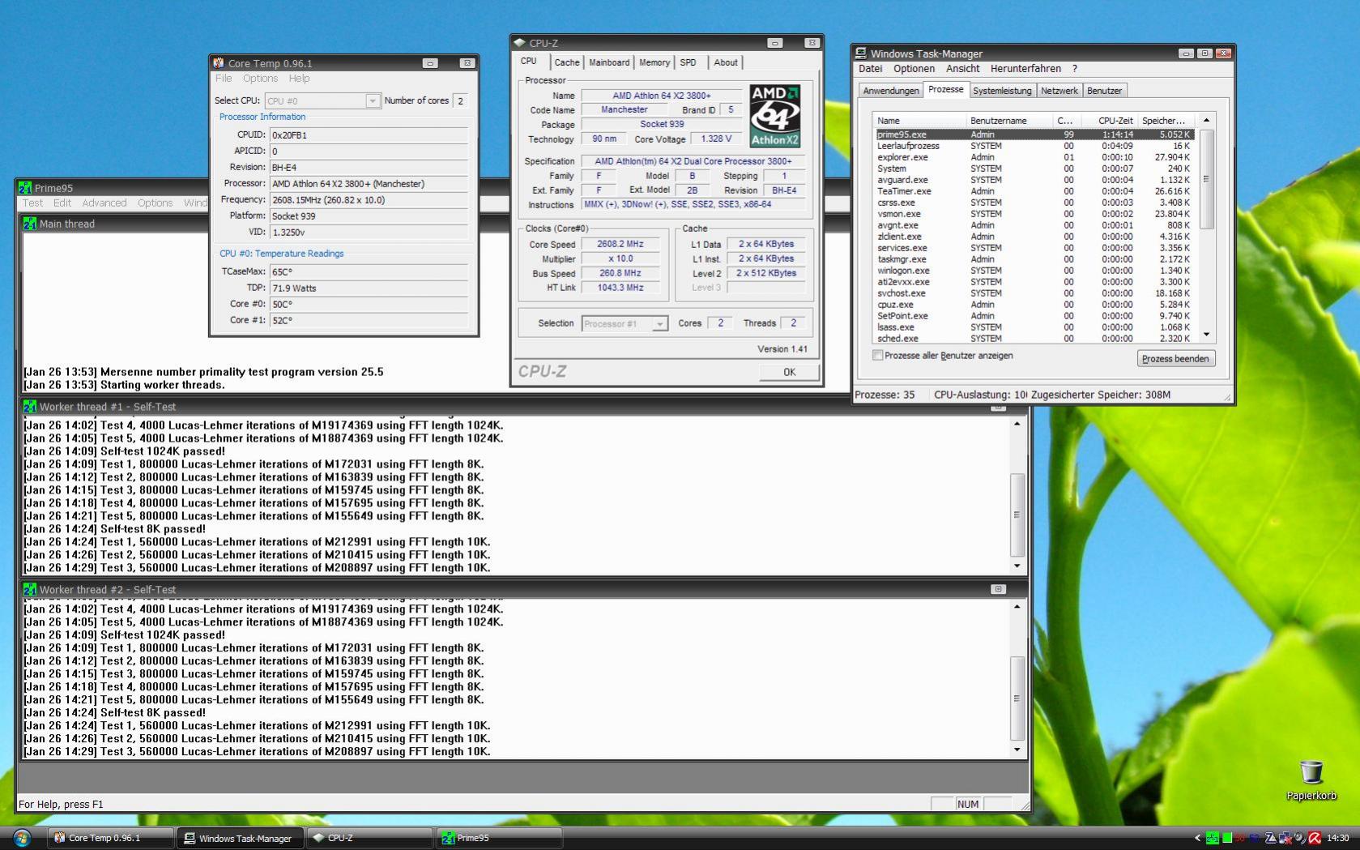Switch to the Memory tab in CPU-Z

pos(654,62)
